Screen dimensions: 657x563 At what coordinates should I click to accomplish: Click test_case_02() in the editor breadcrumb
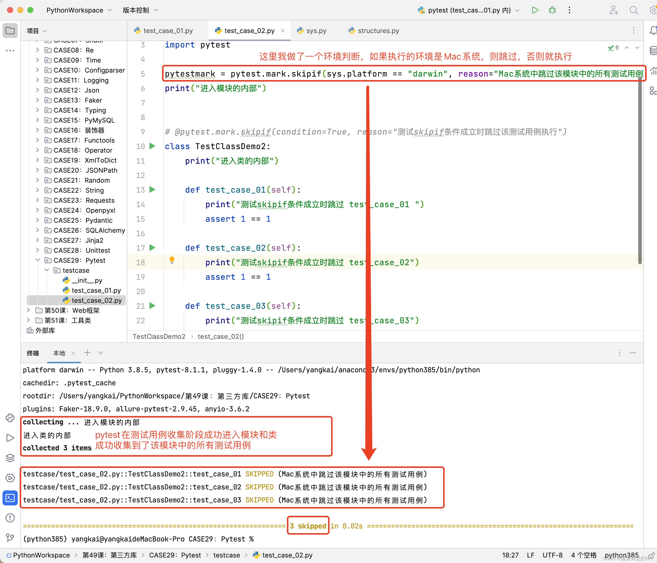tap(221, 336)
